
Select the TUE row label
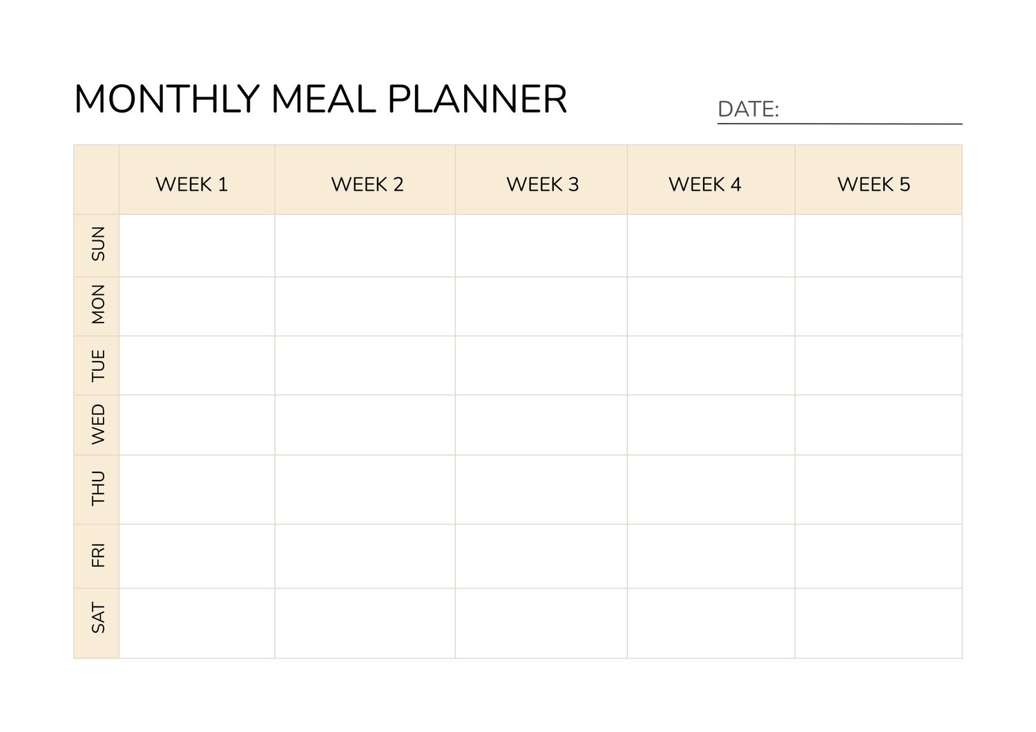pos(98,365)
